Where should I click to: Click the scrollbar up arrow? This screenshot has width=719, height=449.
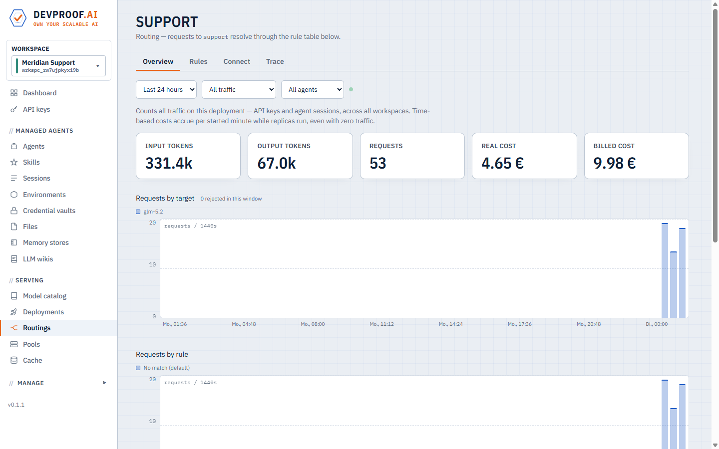click(715, 3)
